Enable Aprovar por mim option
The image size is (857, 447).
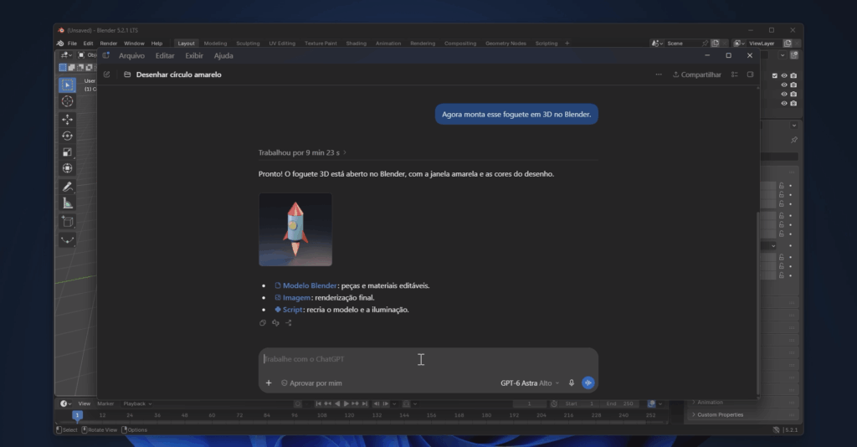pyautogui.click(x=311, y=383)
